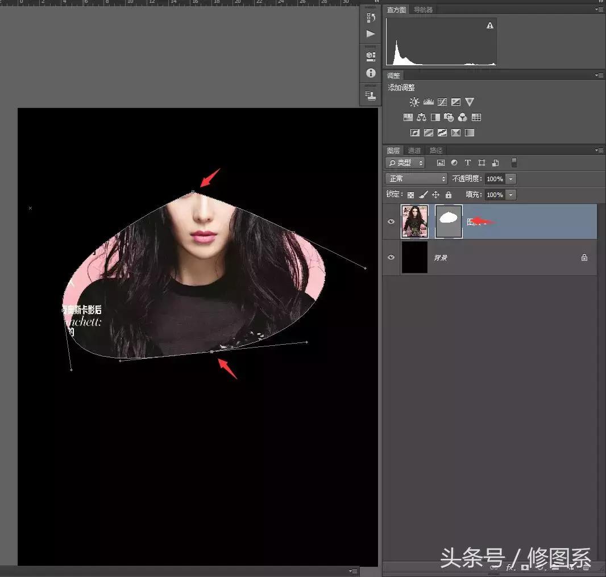Open the Info panel icon

[x=371, y=73]
